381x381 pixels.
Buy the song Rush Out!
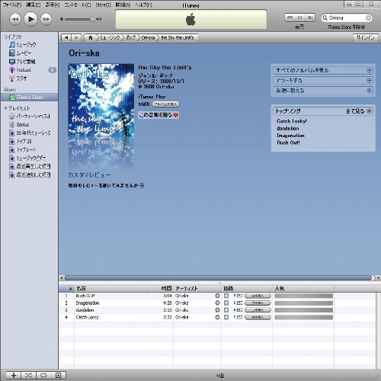click(258, 296)
